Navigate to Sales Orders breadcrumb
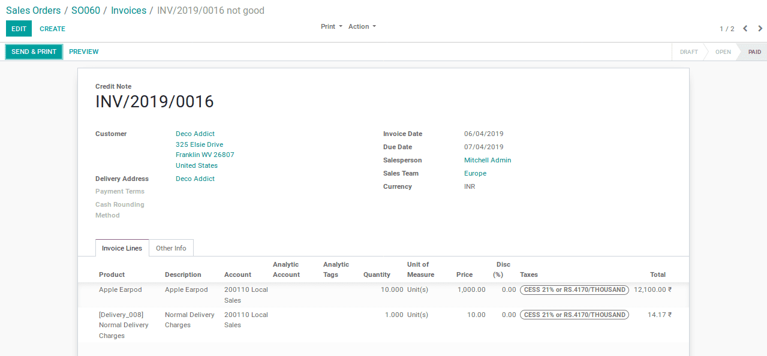Screen dimensions: 767x356 point(34,10)
